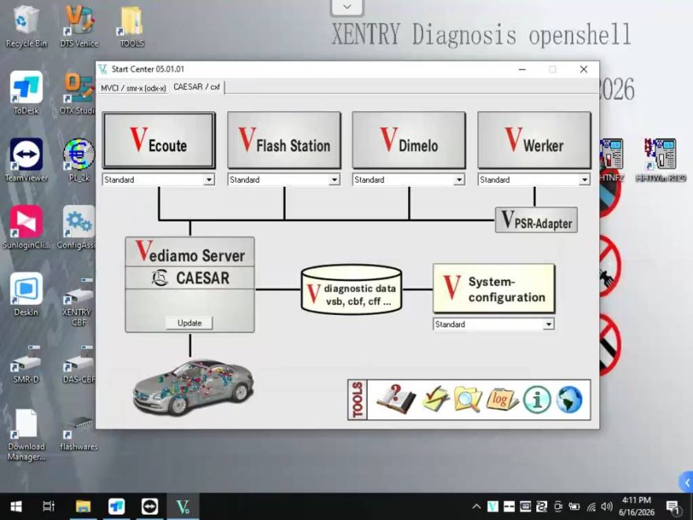This screenshot has width=693, height=520.
Task: Open the folder search tool icon
Action: tap(468, 399)
